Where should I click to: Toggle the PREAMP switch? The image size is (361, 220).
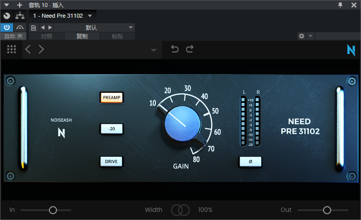point(112,97)
